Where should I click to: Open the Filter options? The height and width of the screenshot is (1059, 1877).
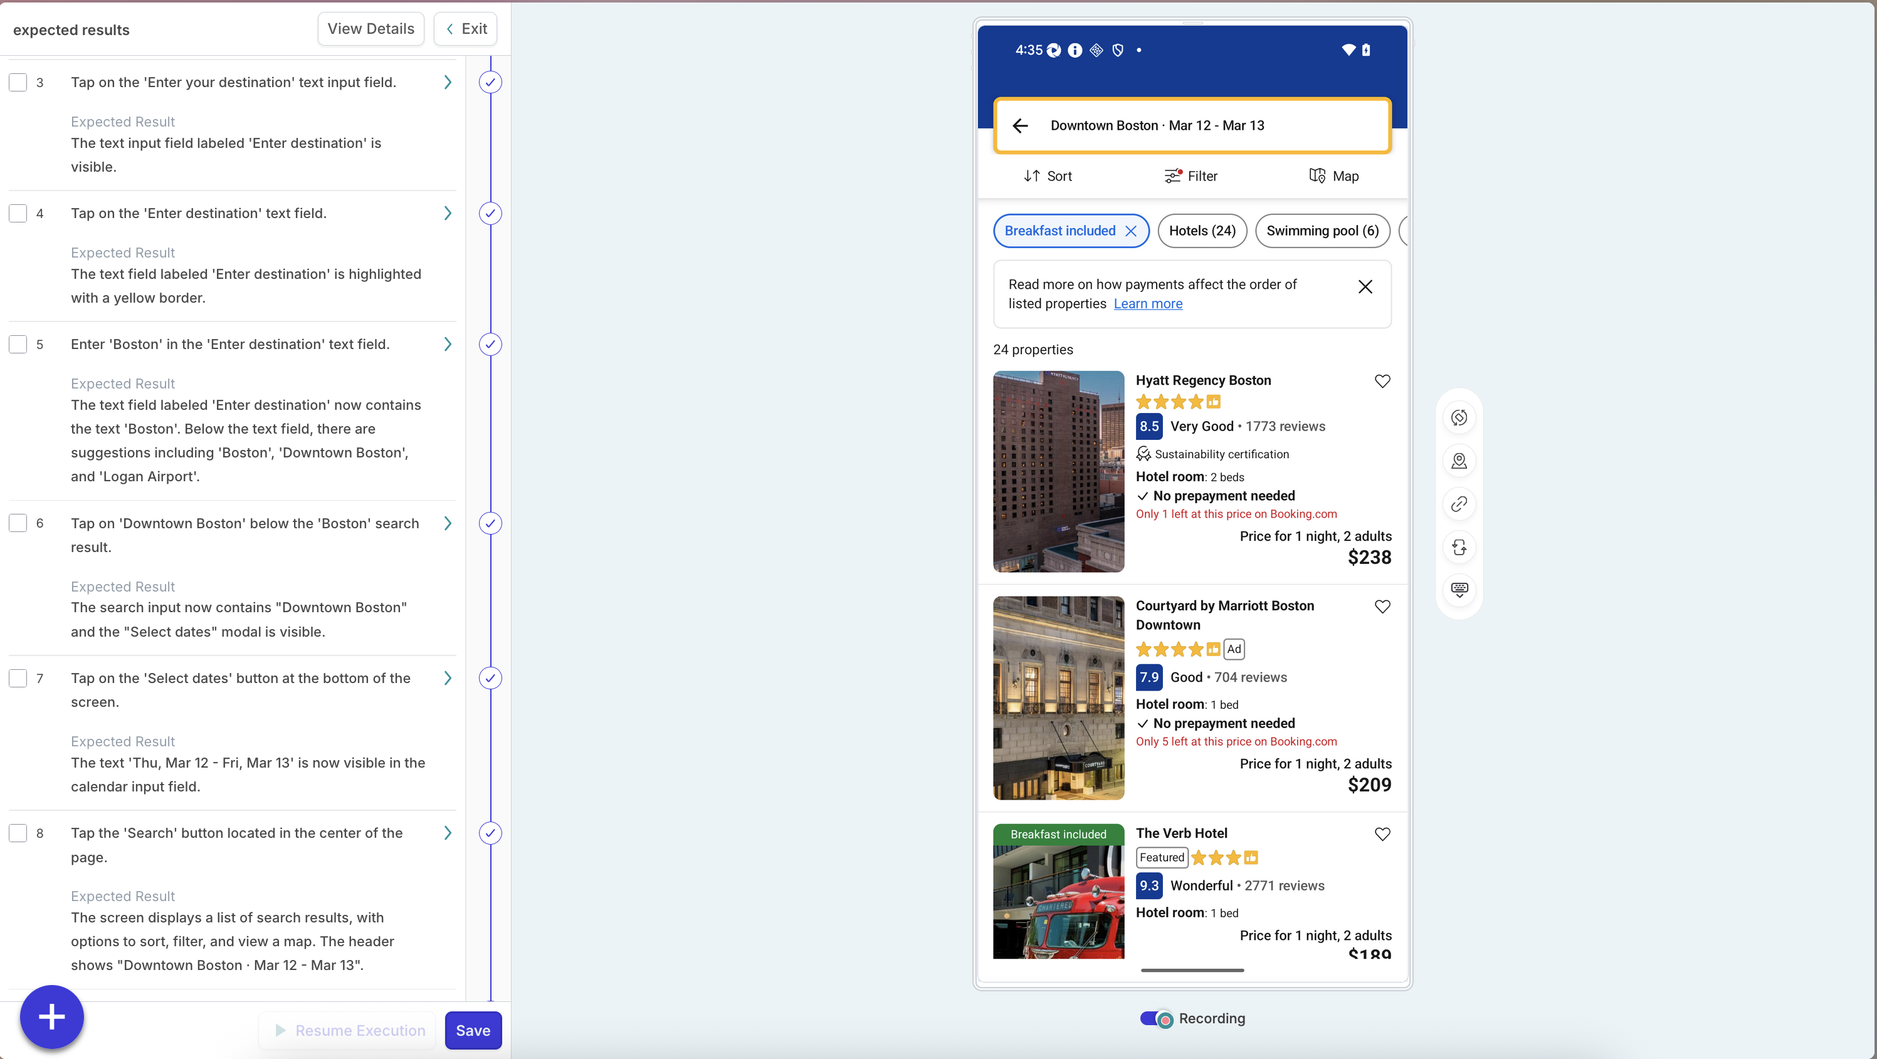point(1191,176)
